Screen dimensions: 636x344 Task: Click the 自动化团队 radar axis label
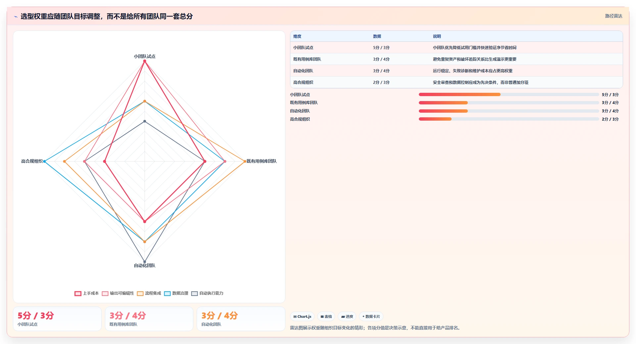point(145,265)
